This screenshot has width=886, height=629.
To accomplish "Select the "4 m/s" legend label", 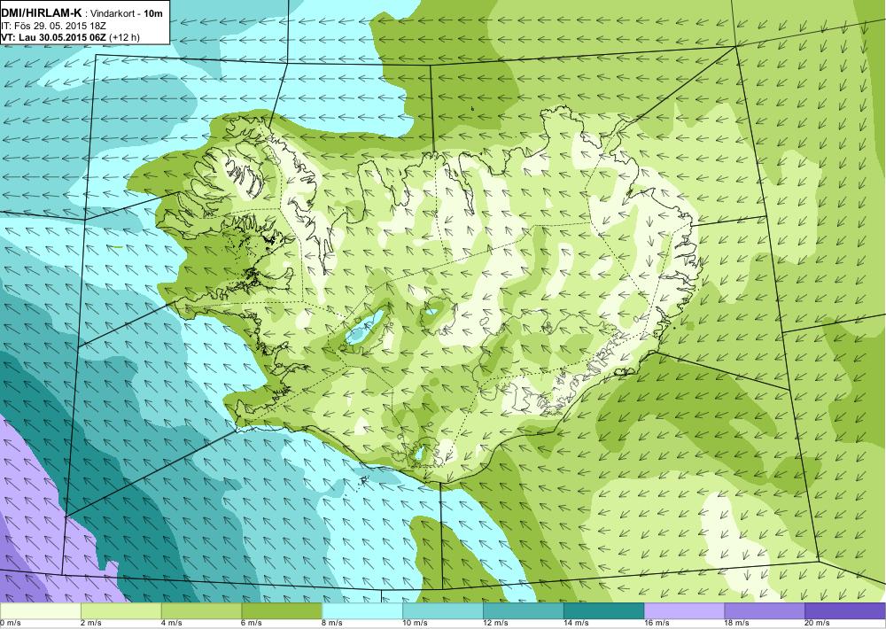I will click(172, 624).
